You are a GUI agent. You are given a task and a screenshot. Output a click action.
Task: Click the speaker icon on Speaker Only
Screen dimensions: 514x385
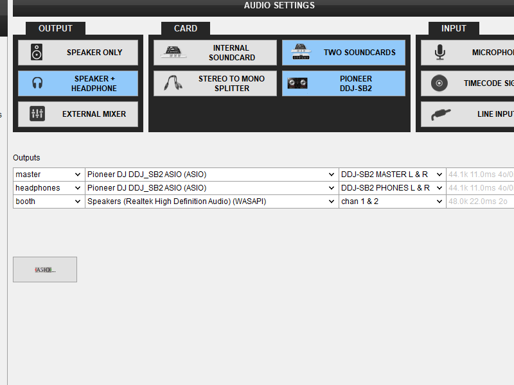(37, 52)
